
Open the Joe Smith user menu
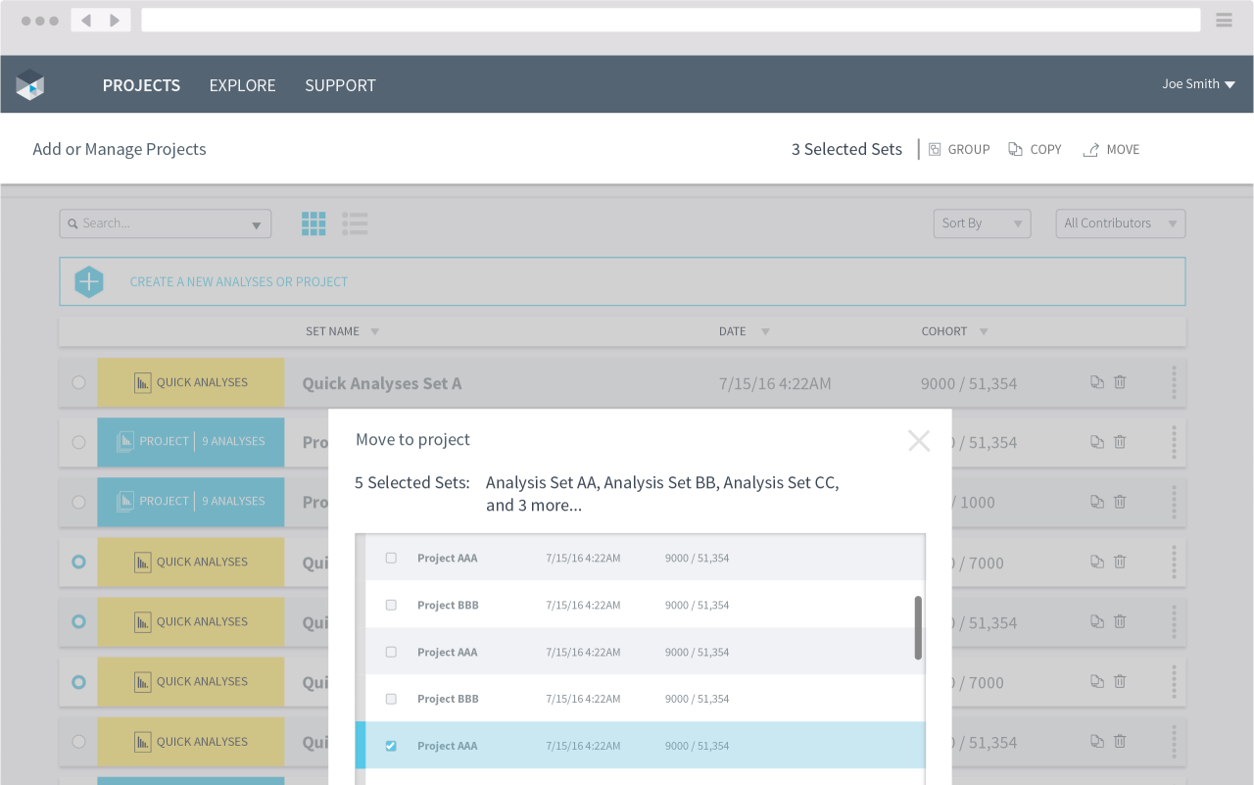[x=1198, y=84]
